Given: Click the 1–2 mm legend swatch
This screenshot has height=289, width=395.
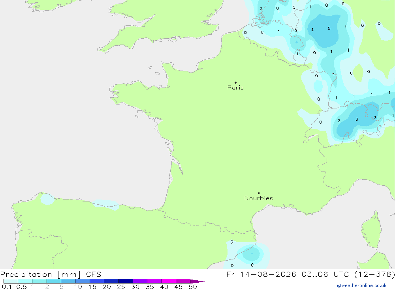Looking at the screenshot, I should 39,281.
